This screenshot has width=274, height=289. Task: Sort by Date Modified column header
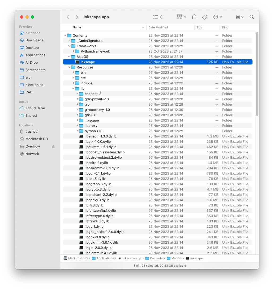158,27
